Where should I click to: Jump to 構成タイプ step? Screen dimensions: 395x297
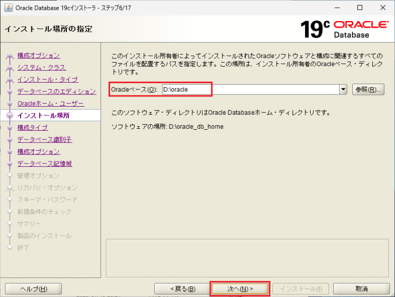[x=32, y=128]
